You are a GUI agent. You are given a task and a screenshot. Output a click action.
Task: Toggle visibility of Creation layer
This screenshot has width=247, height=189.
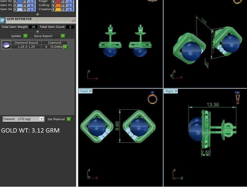click(x=69, y=9)
